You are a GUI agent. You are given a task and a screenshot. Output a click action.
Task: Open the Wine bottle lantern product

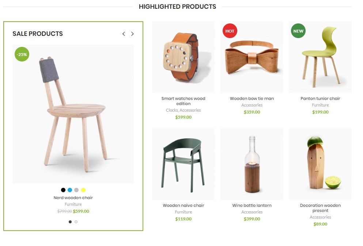tap(252, 205)
